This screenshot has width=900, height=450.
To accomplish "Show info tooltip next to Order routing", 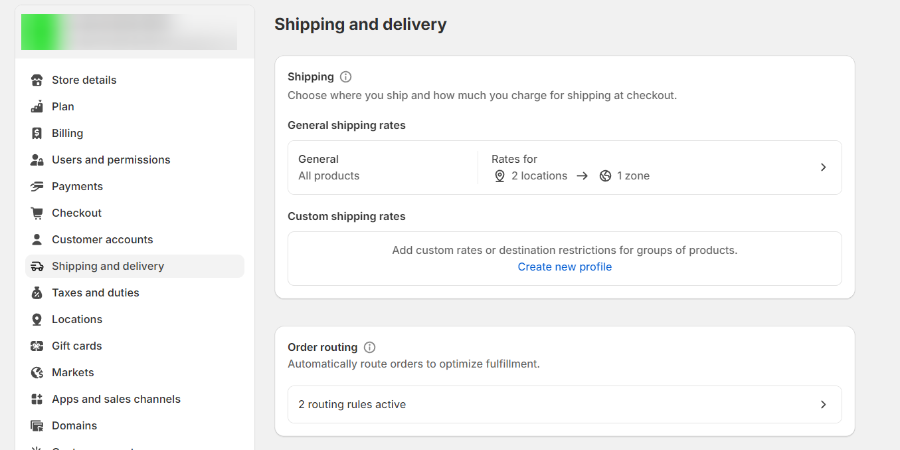I will pyautogui.click(x=369, y=348).
